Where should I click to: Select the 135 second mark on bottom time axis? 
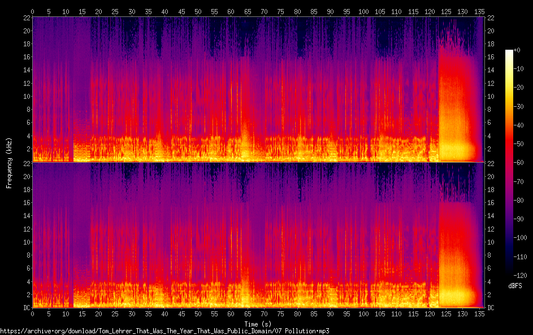click(x=479, y=314)
